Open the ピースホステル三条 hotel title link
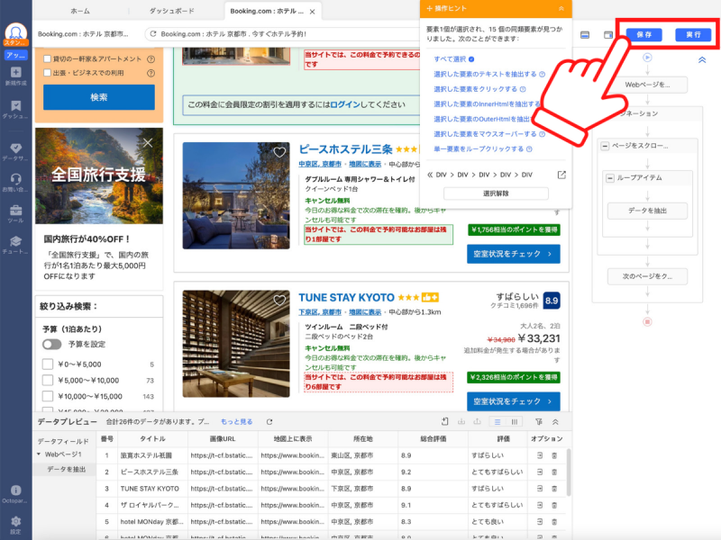This screenshot has height=540, width=721. tap(345, 149)
